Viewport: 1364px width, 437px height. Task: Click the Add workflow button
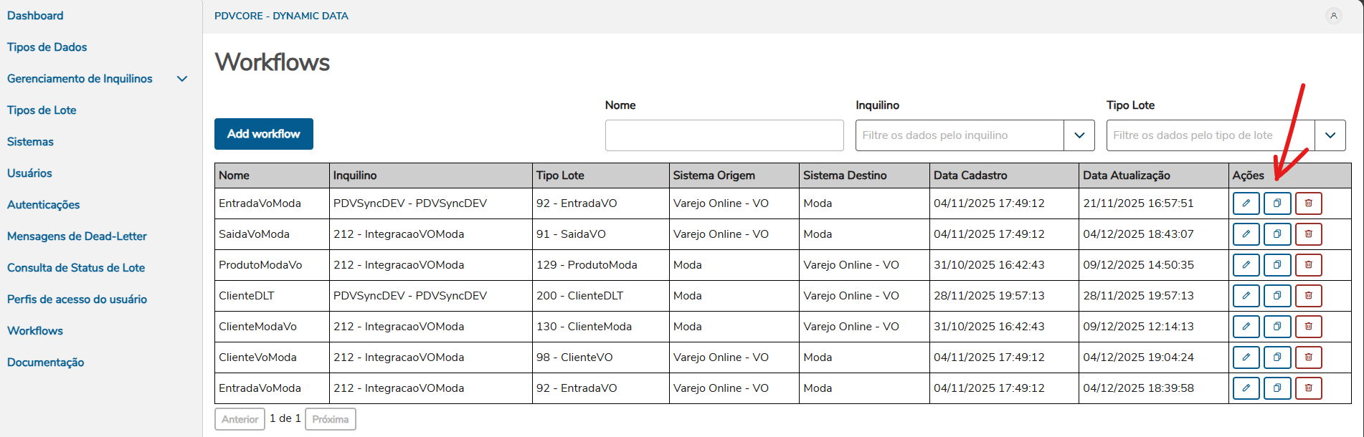[263, 134]
